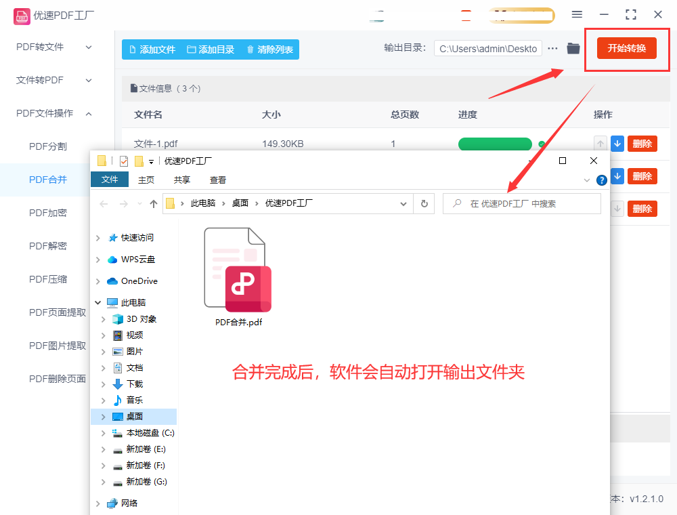Click the Explorer up-one-level arrow

click(x=153, y=204)
